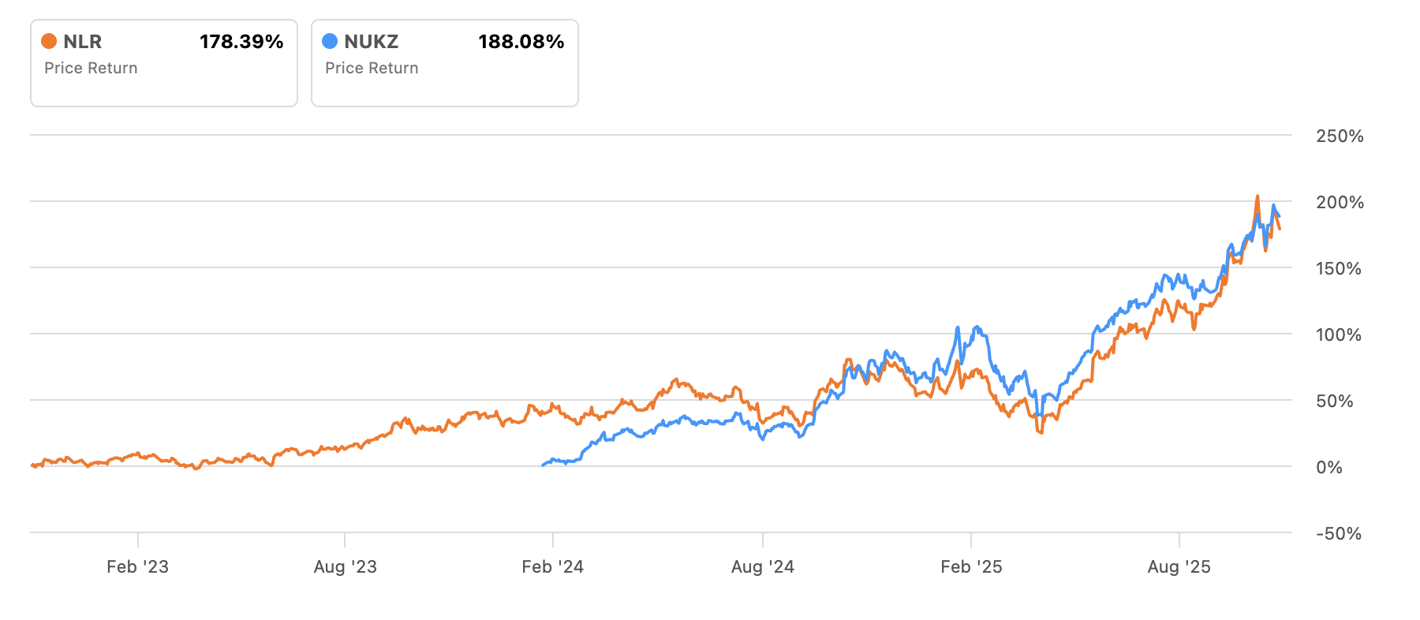The image size is (1420, 620).
Task: Click the Feb '24 axis label
Action: (x=552, y=566)
